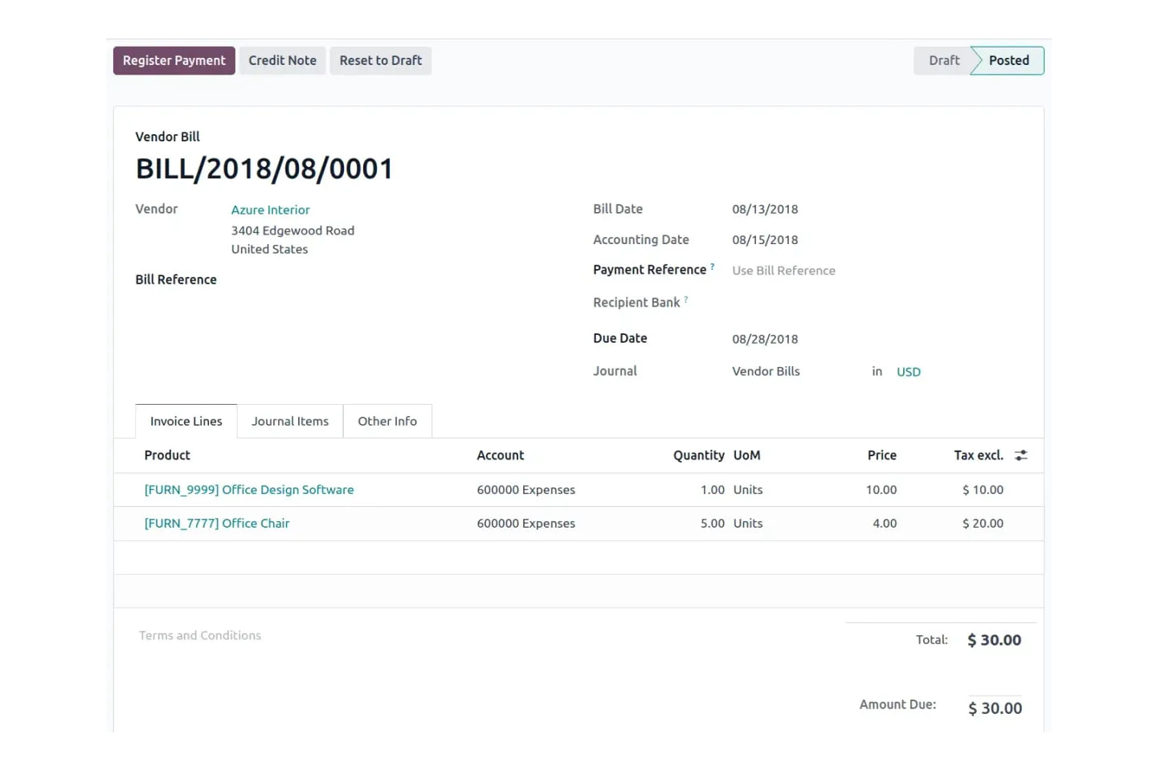
Task: Click the Account column header
Action: coord(501,455)
